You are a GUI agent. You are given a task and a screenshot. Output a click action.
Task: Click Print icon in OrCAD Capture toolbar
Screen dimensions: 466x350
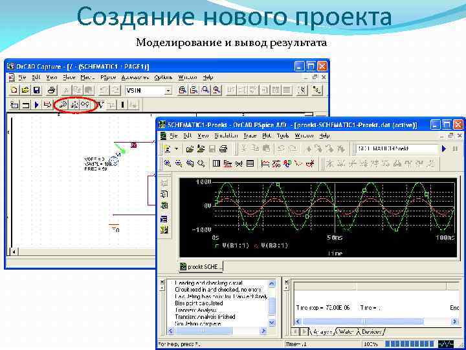coord(52,90)
